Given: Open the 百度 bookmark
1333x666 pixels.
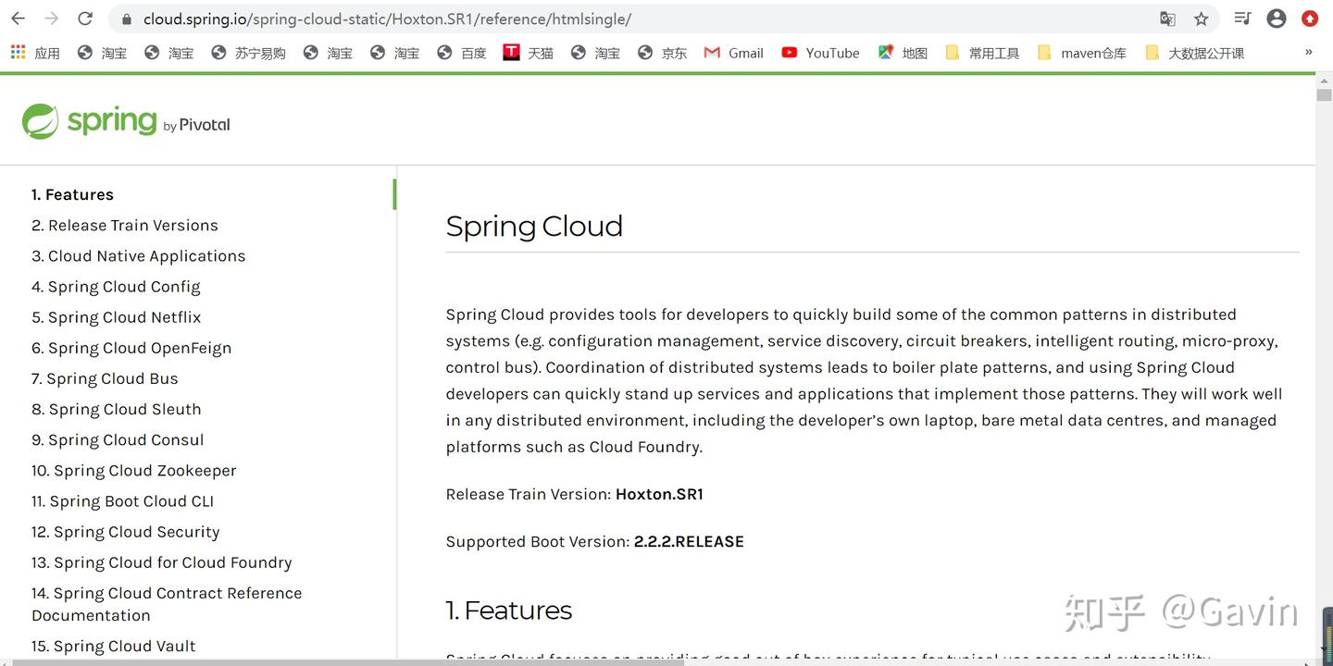Looking at the screenshot, I should (x=461, y=53).
